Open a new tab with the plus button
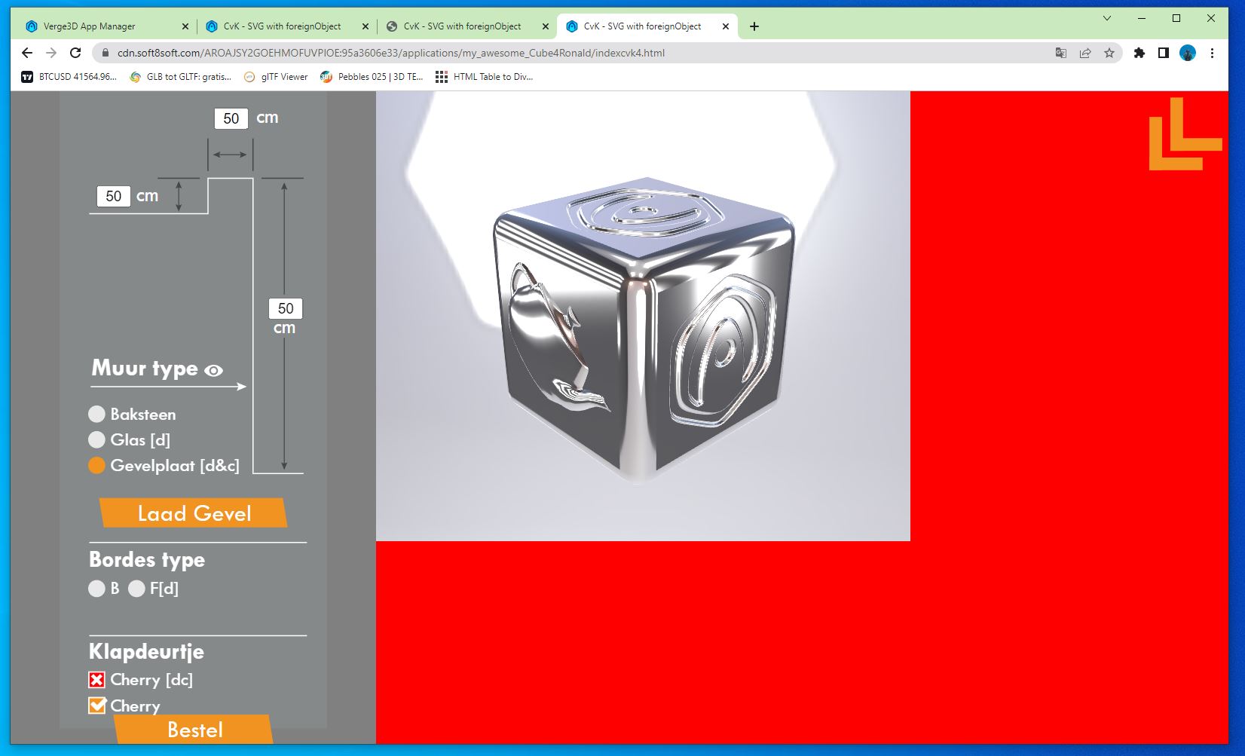This screenshot has height=756, width=1245. 754,26
